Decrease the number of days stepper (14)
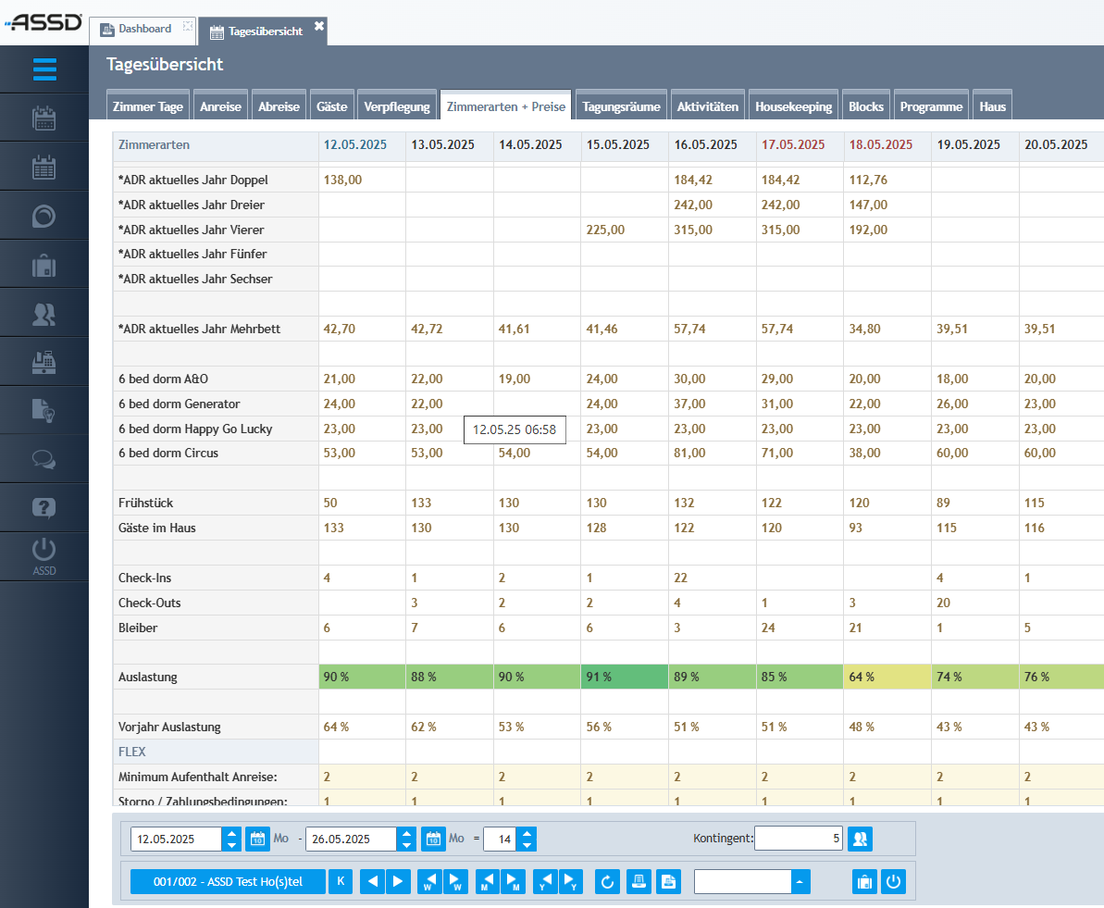The image size is (1104, 908). 527,845
